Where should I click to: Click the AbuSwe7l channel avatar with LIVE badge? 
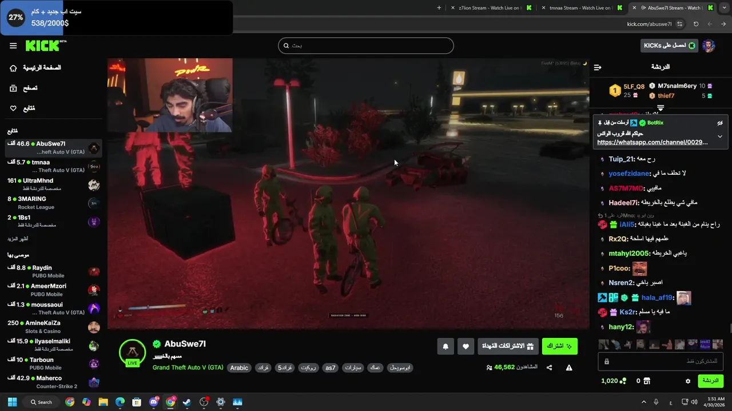[132, 353]
